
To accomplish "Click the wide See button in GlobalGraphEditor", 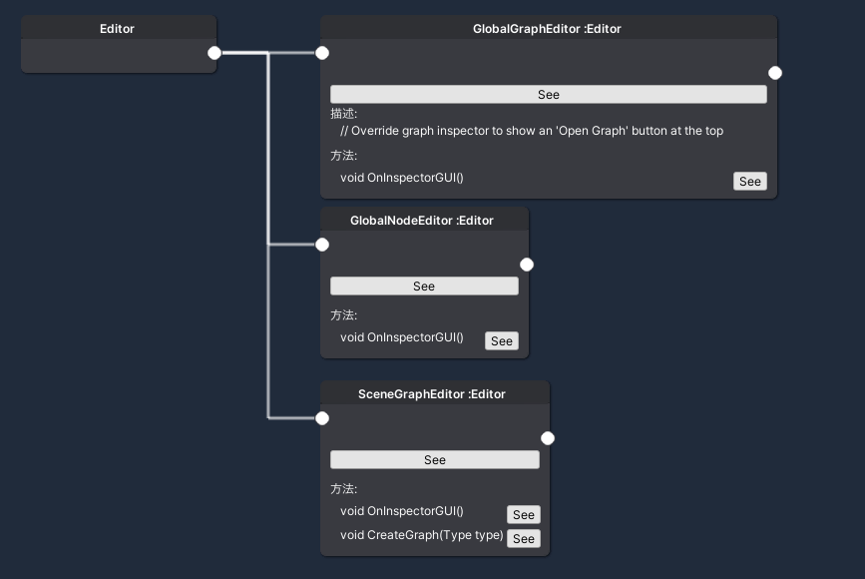I will click(x=549, y=95).
